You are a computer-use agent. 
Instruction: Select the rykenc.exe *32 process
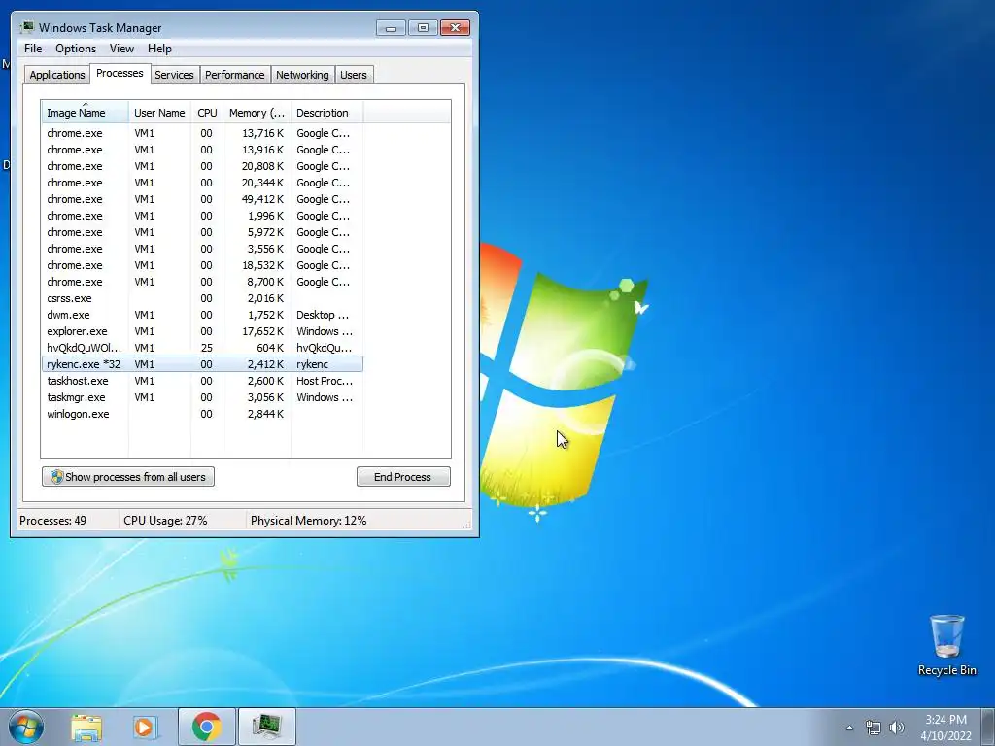(202, 364)
